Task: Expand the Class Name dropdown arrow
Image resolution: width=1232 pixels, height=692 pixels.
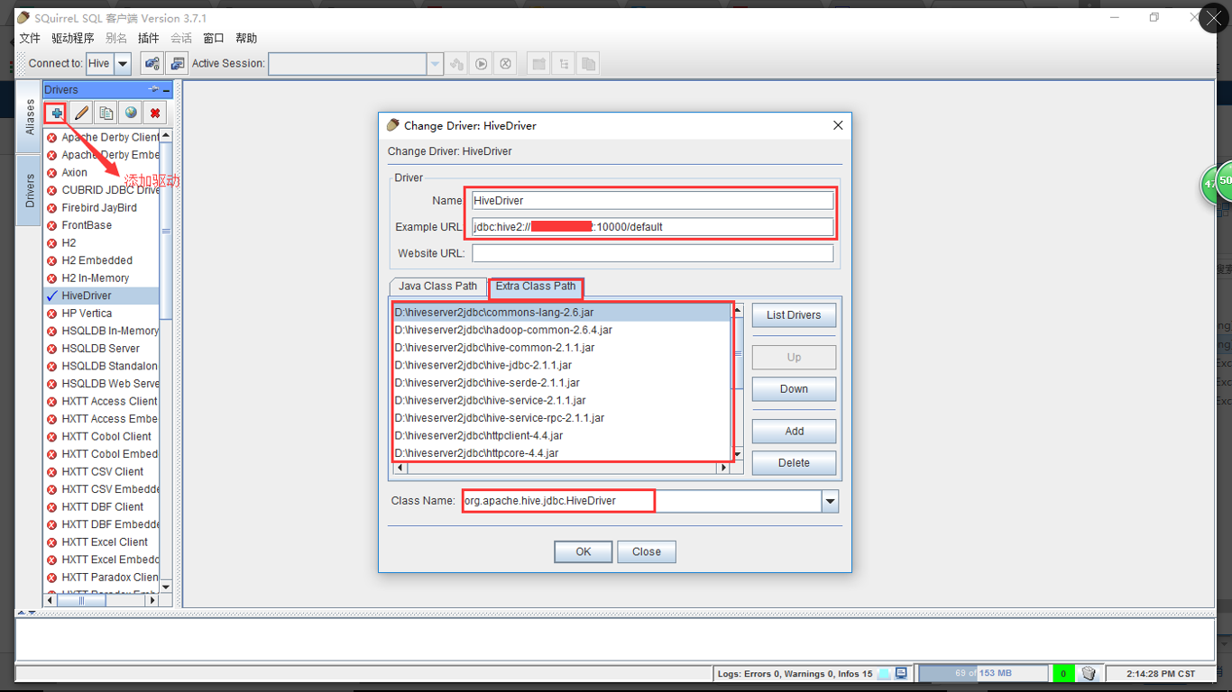Action: point(830,501)
